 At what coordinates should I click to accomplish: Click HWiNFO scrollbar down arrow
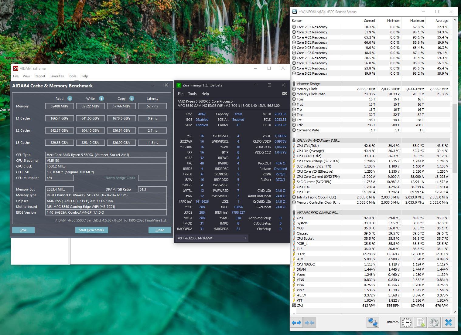tap(455, 312)
